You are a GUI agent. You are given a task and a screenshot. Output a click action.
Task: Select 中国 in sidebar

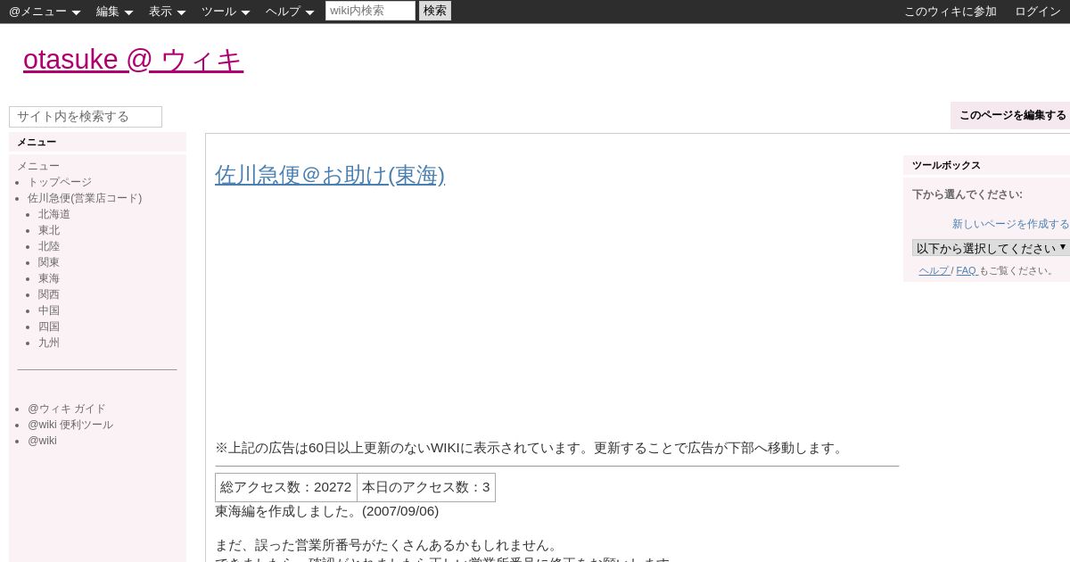tap(49, 310)
